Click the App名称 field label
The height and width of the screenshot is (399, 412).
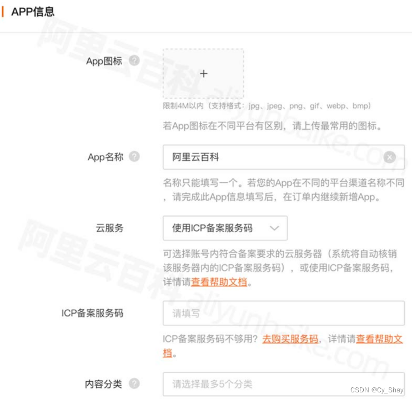coord(105,157)
